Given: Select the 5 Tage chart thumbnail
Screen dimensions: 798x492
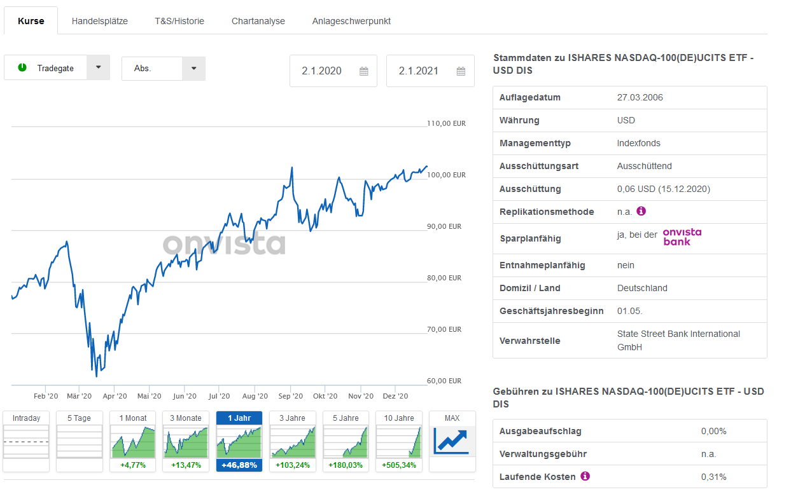Looking at the screenshot, I should click(80, 441).
